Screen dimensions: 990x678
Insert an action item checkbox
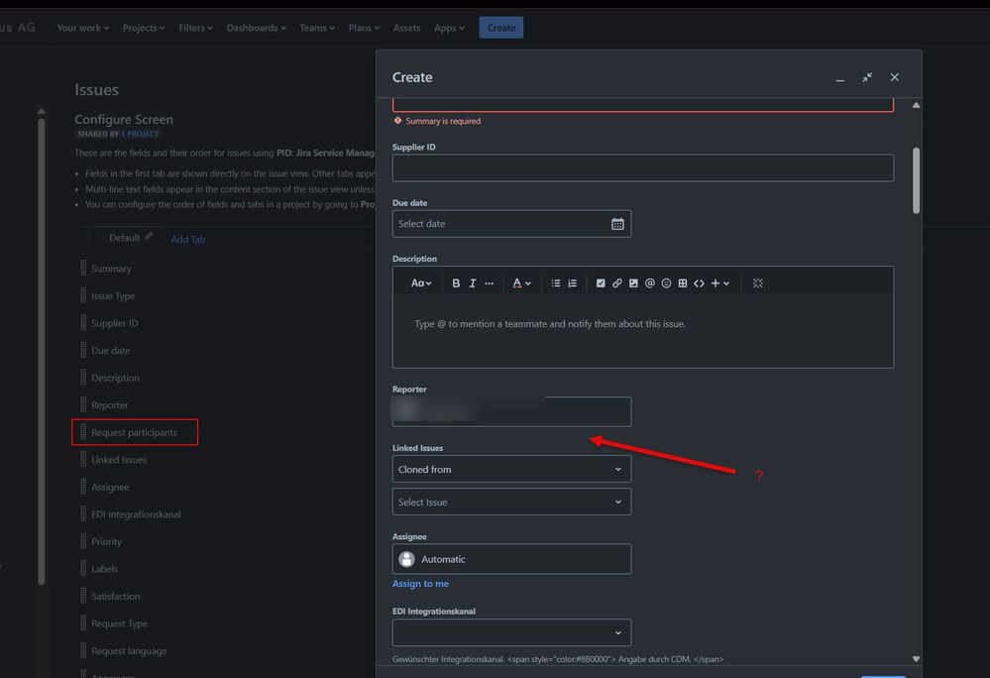pyautogui.click(x=601, y=283)
